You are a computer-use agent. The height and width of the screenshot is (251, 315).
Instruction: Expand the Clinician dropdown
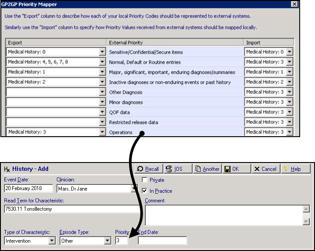[x=134, y=189]
